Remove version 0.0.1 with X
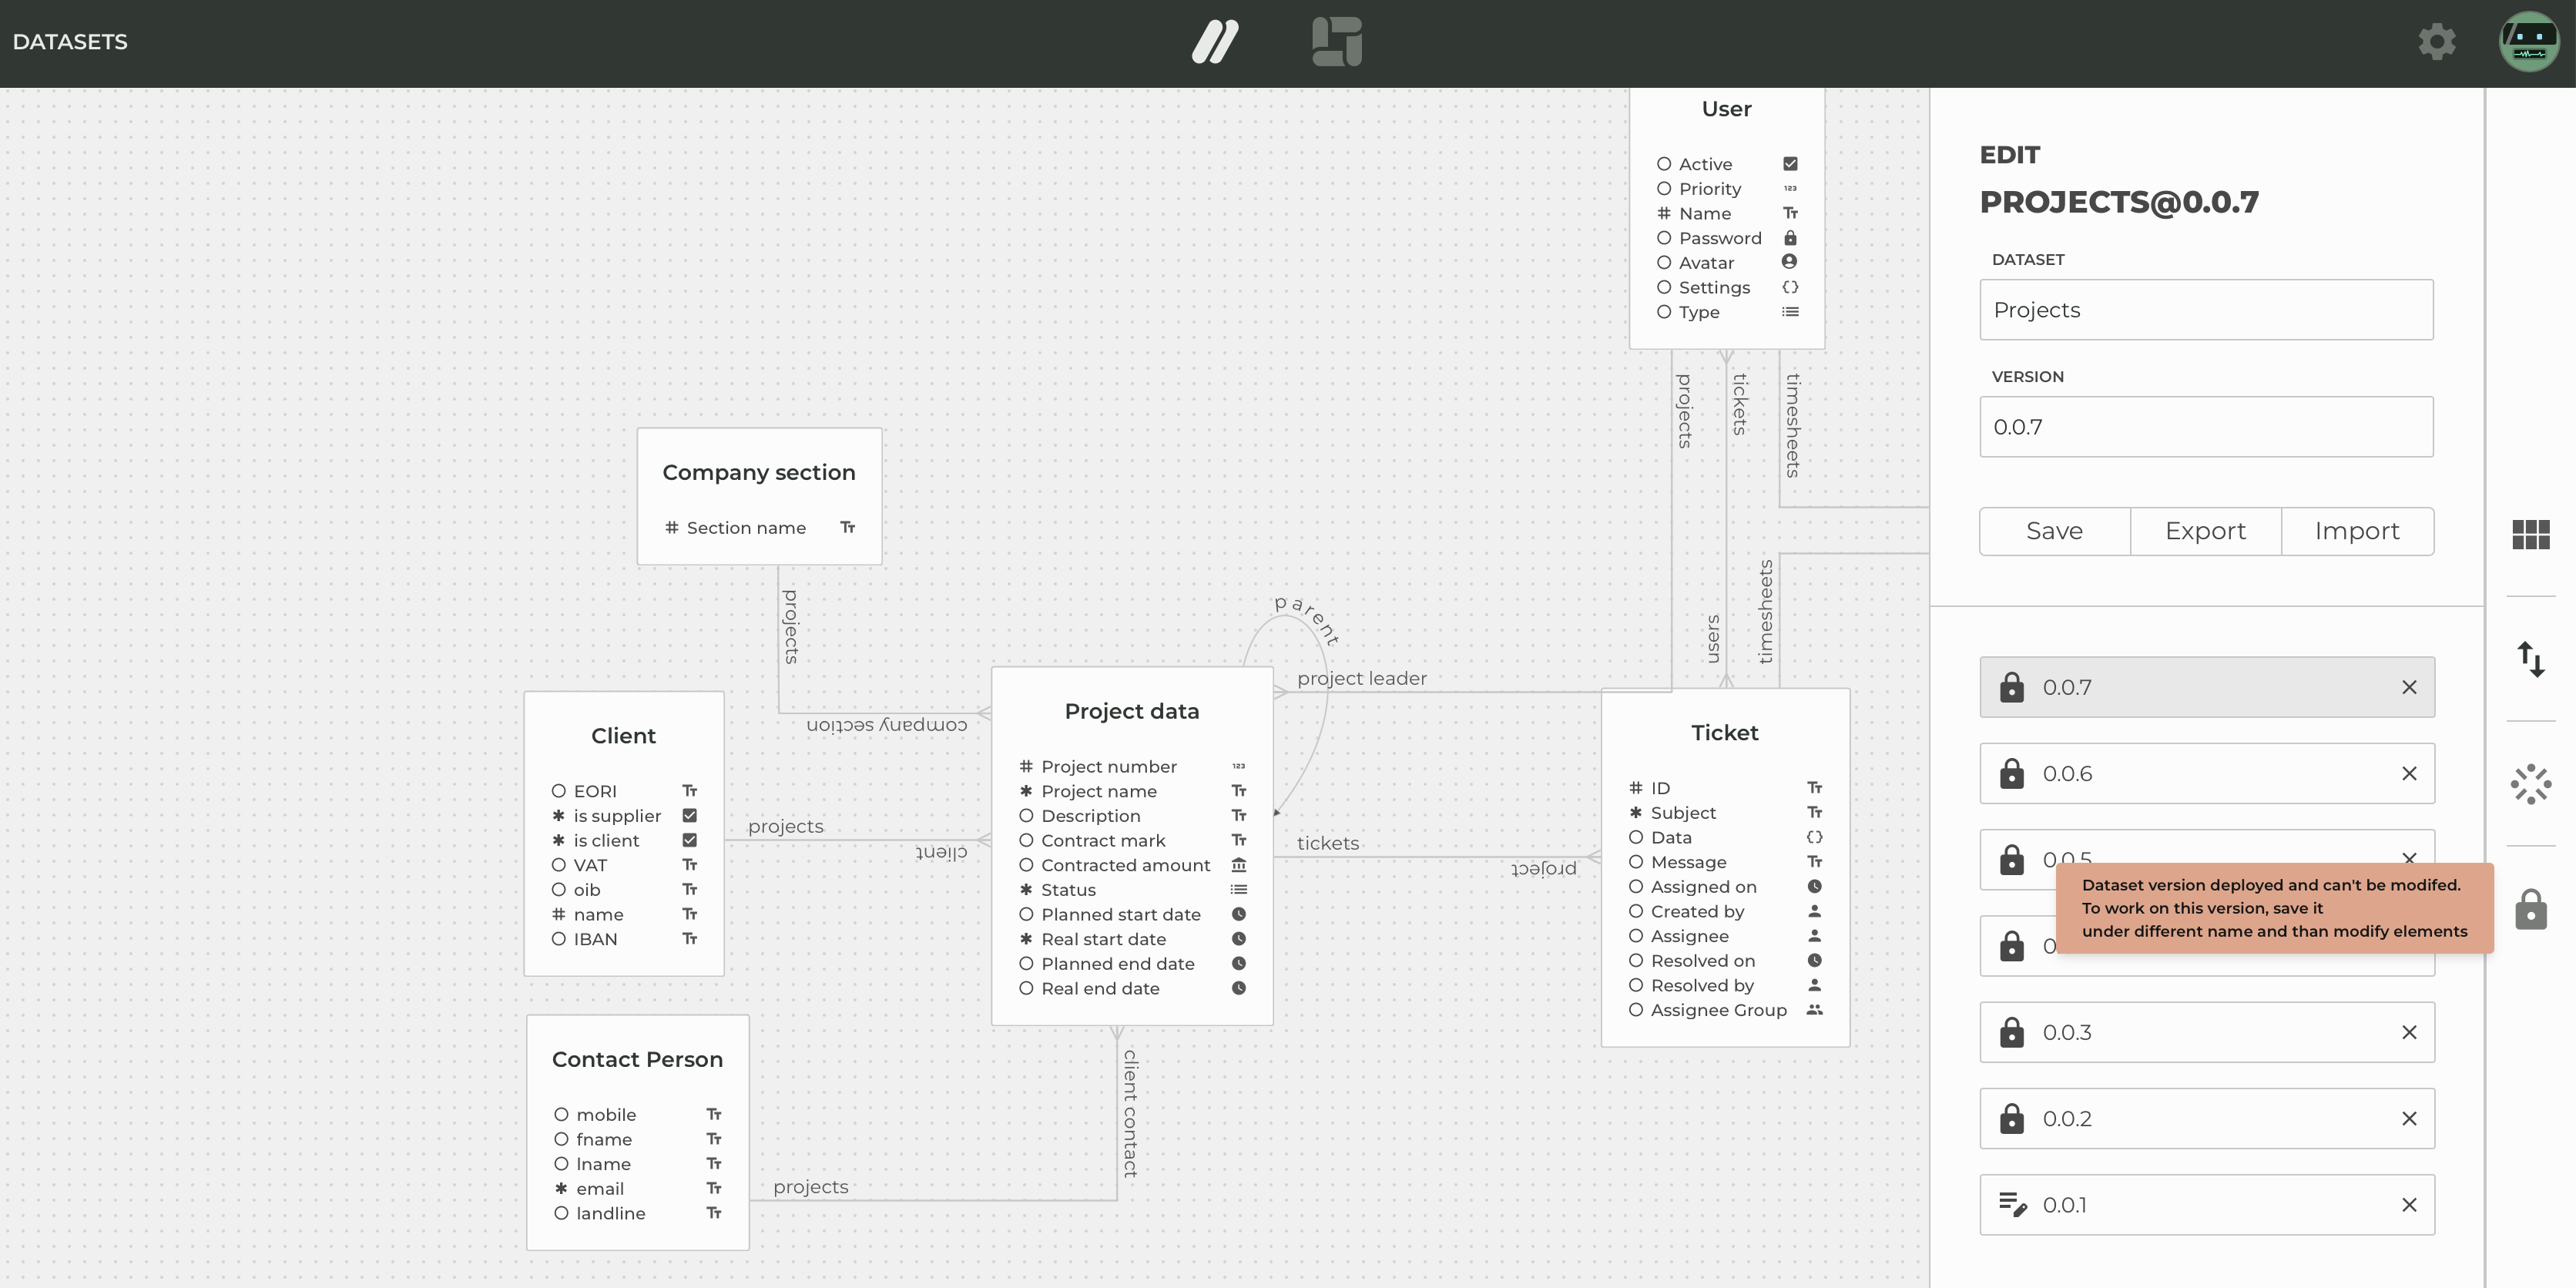This screenshot has height=1288, width=2576. [2409, 1204]
